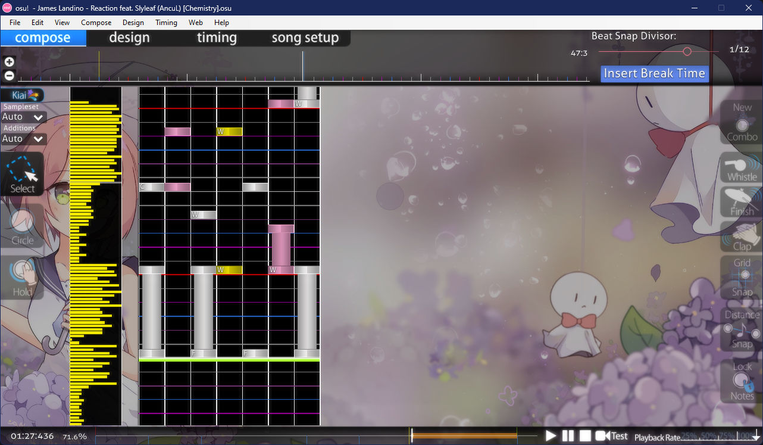Click the Stop button
The height and width of the screenshot is (445, 763).
point(585,436)
